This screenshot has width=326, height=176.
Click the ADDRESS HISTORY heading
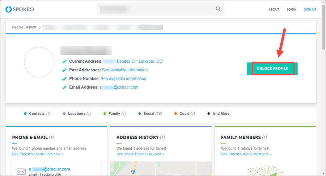click(137, 138)
